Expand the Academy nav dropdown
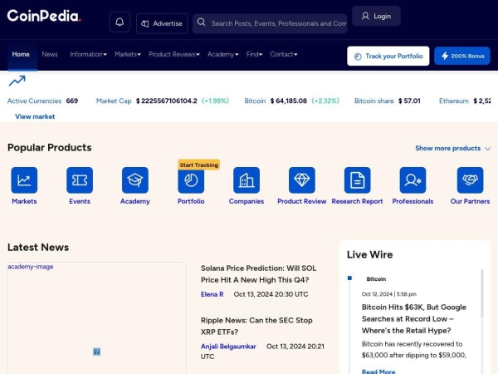This screenshot has width=498, height=374. (x=223, y=54)
